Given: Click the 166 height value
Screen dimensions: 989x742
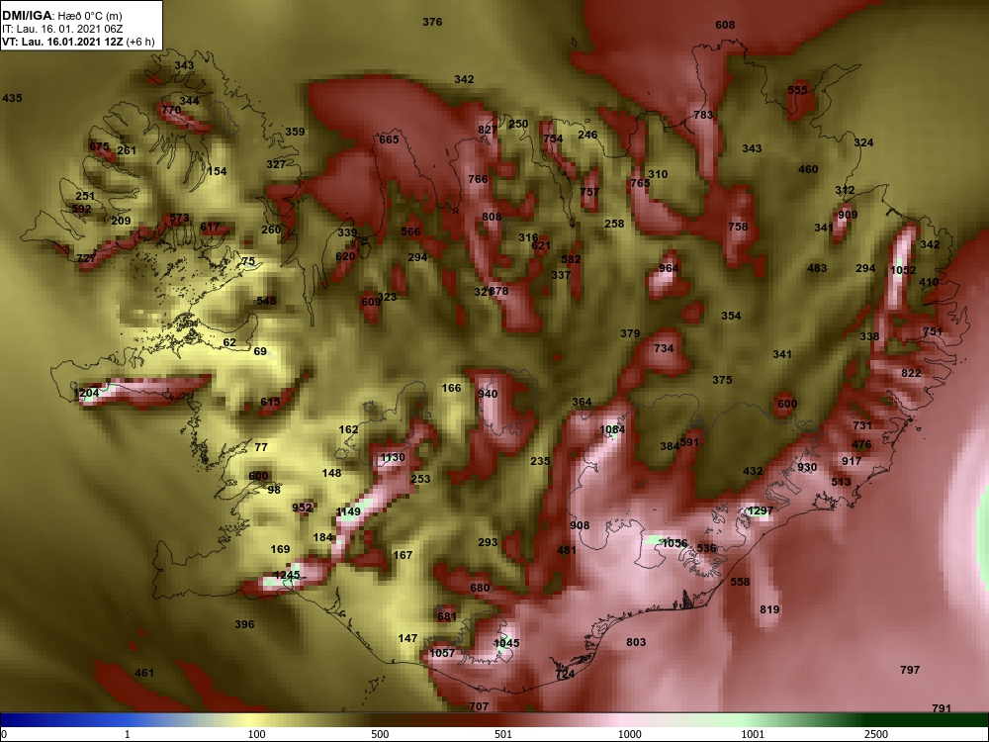Looking at the screenshot, I should pos(451,388).
